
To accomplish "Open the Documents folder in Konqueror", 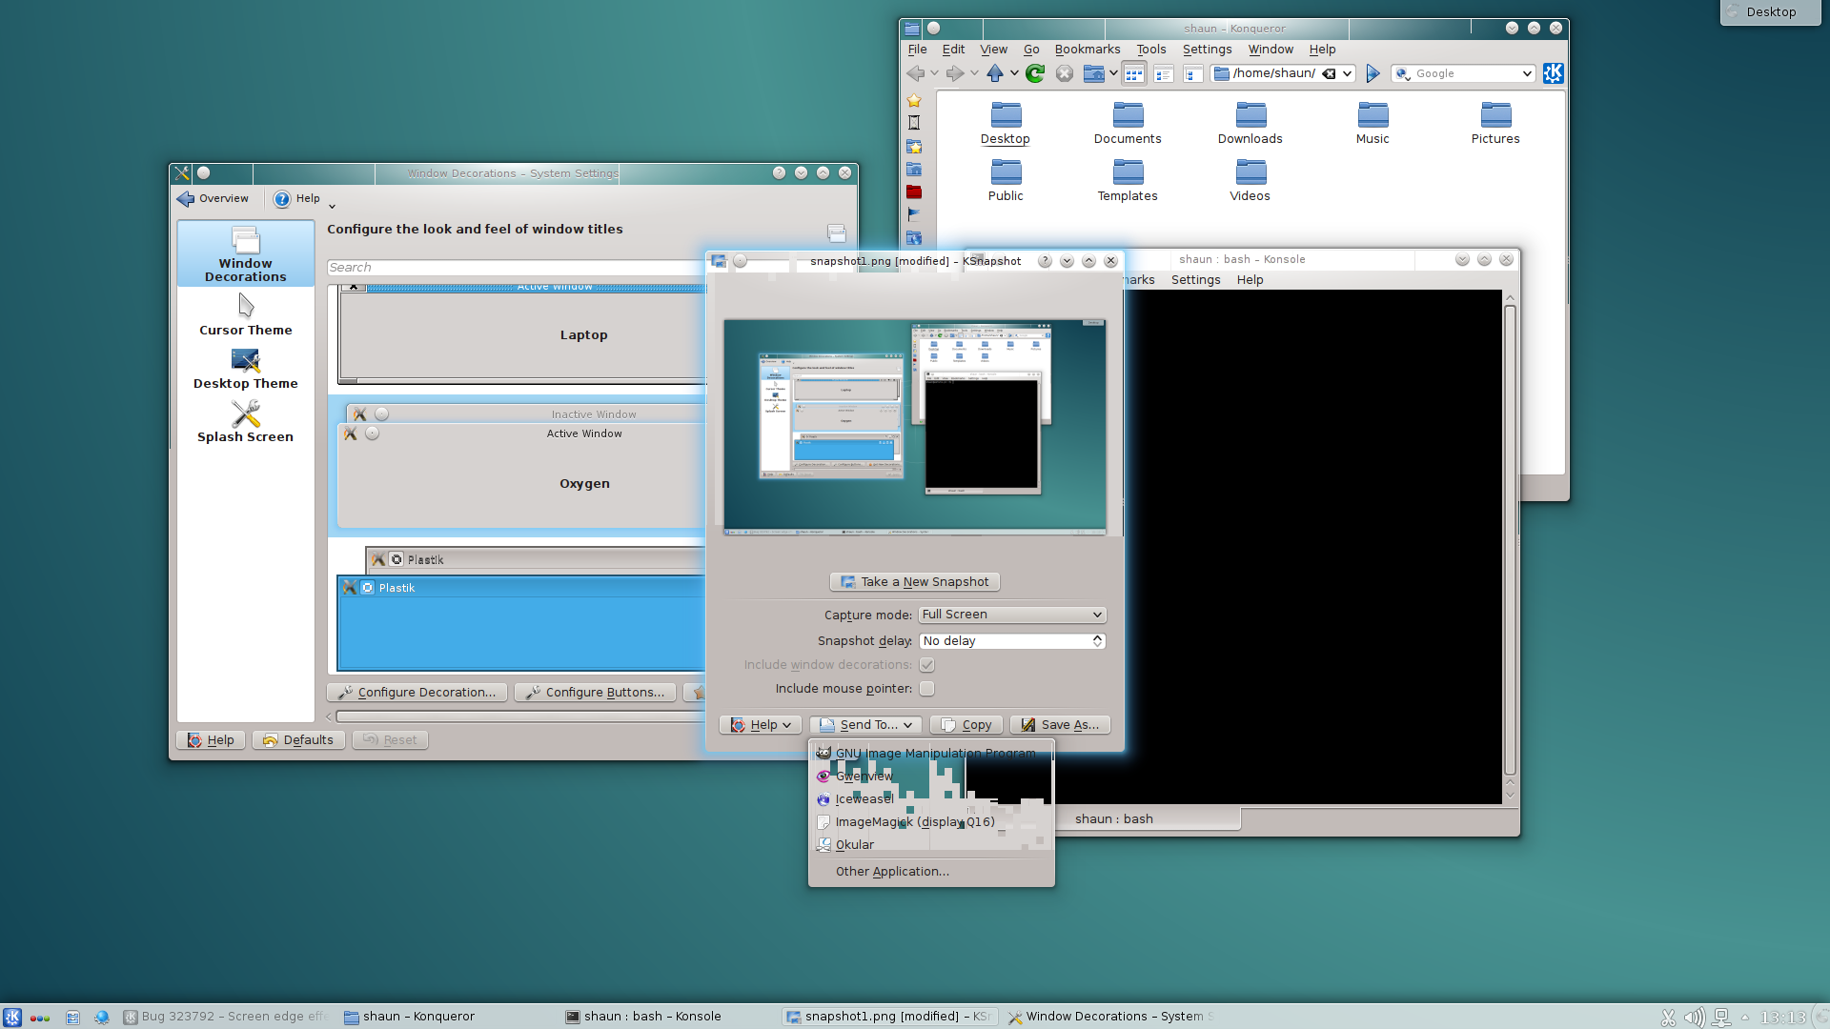I will point(1128,124).
